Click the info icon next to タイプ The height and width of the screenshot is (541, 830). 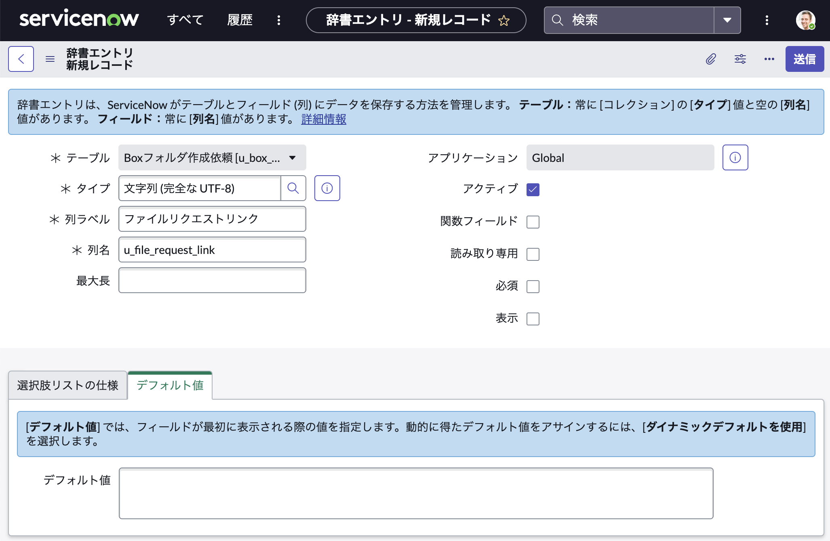[x=327, y=188]
